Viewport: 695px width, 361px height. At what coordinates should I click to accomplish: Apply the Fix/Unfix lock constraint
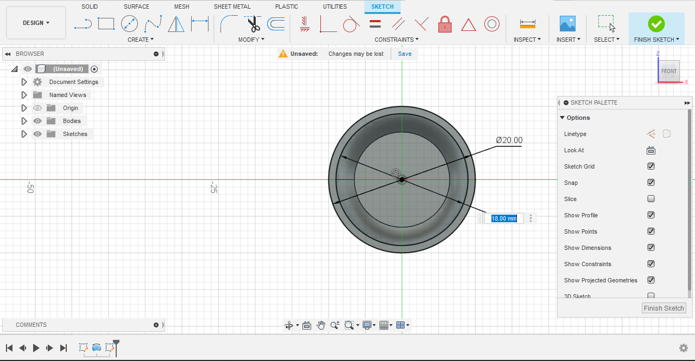pos(445,24)
